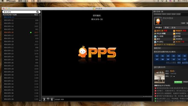Select 新水浒传-34 in the playlist

pyautogui.click(x=21, y=87)
